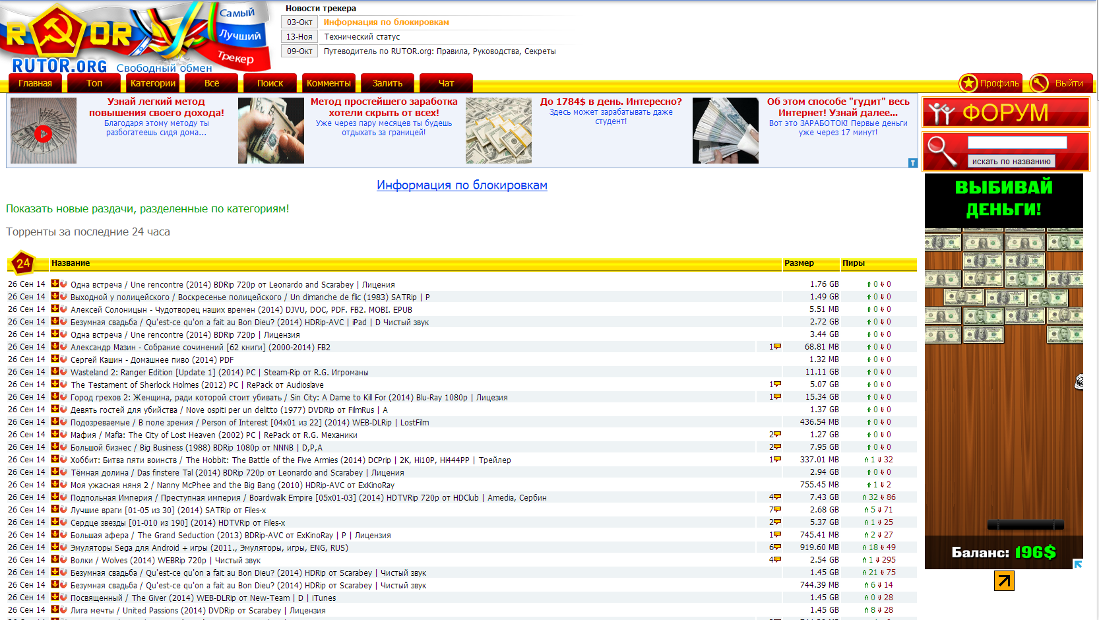Click the Выйти logout button
Screen dimensions: 1099x620
[x=1061, y=83]
